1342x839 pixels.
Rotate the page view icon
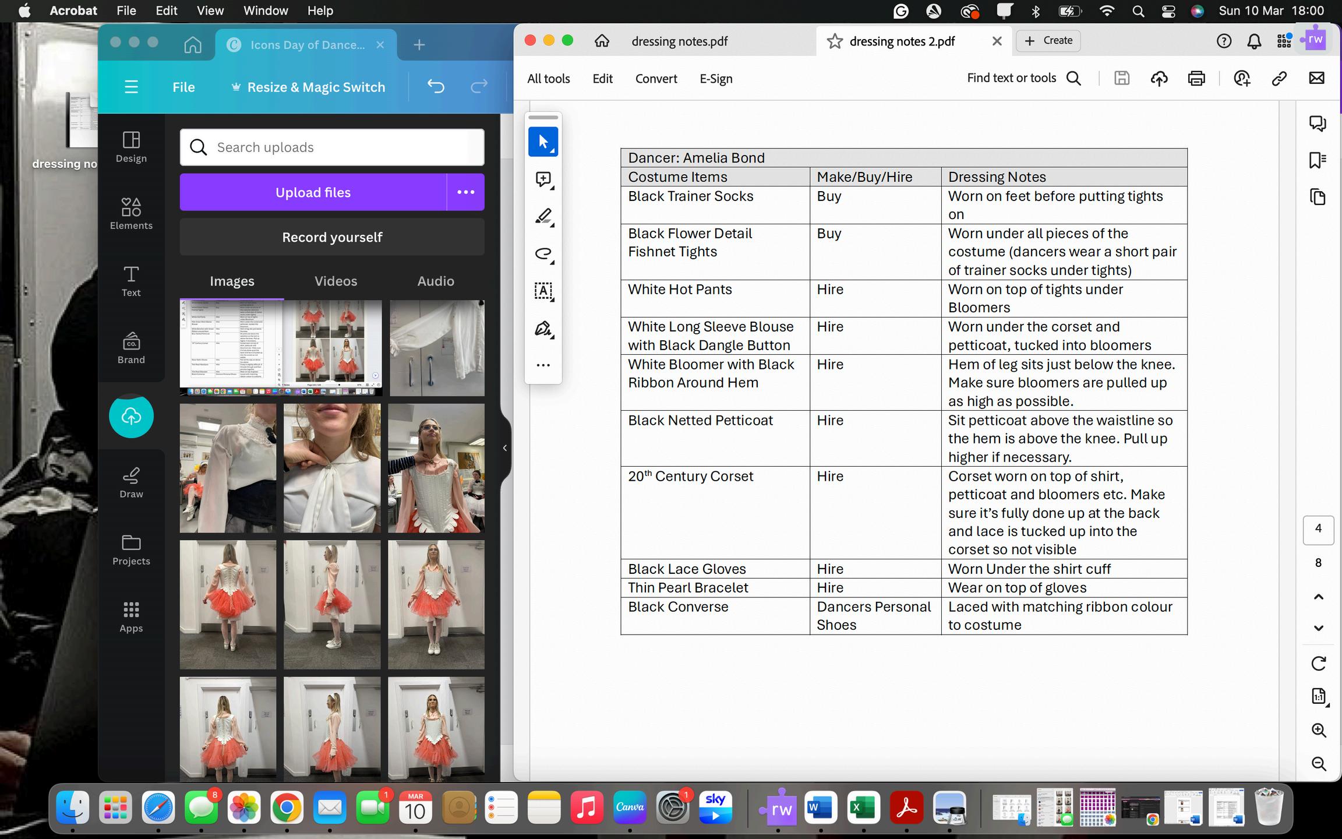coord(1318,663)
